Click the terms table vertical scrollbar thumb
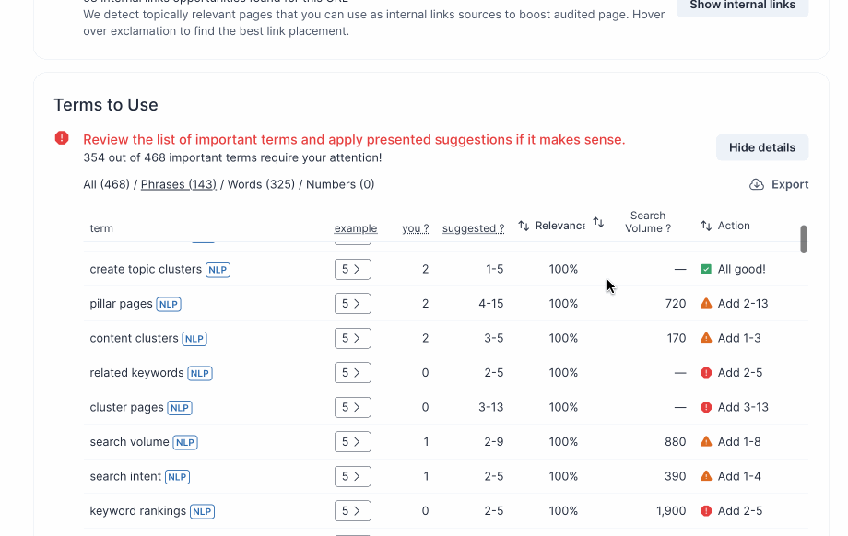This screenshot has height=536, width=848. pyautogui.click(x=804, y=239)
